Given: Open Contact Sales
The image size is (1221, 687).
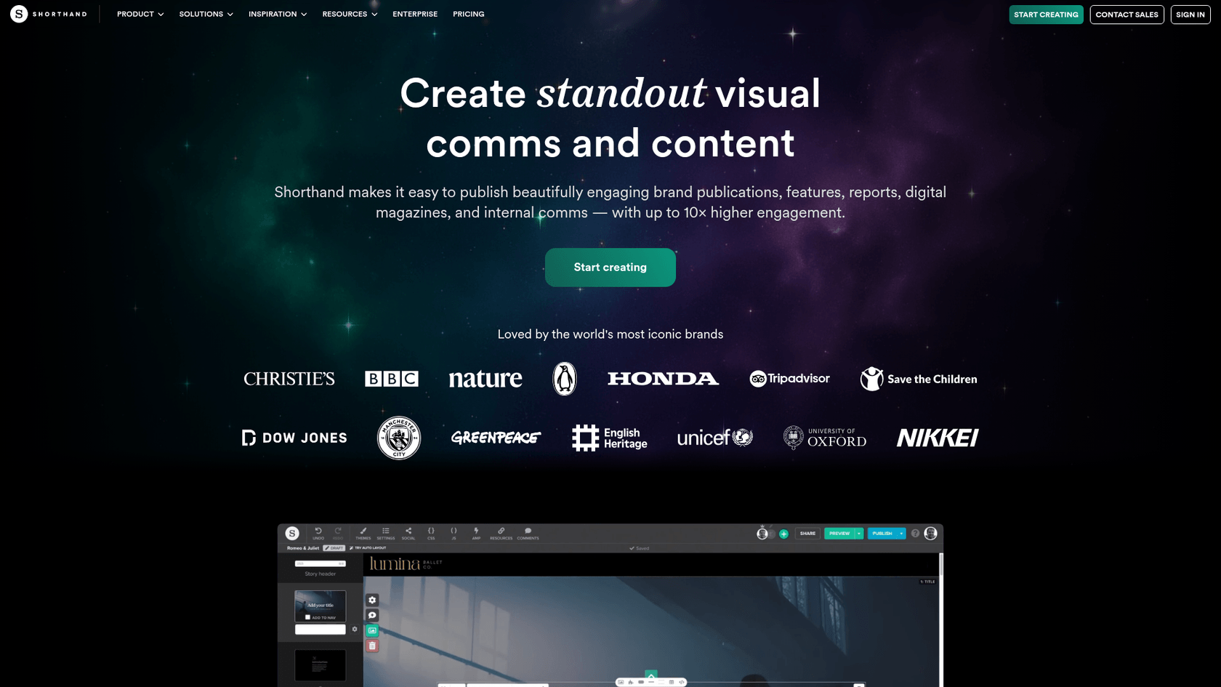Looking at the screenshot, I should [x=1127, y=15].
